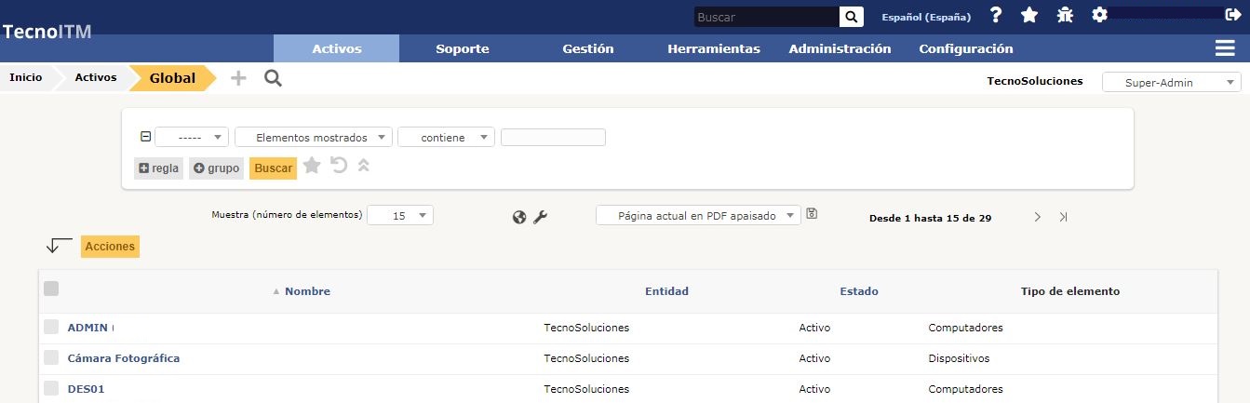Viewport: 1250px width, 403px height.
Task: Click the help question mark icon
Action: click(996, 16)
